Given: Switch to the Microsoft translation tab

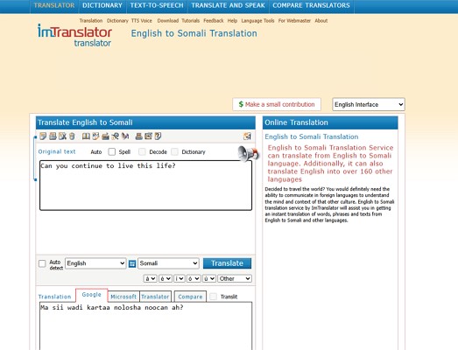Looking at the screenshot, I should click(x=123, y=297).
